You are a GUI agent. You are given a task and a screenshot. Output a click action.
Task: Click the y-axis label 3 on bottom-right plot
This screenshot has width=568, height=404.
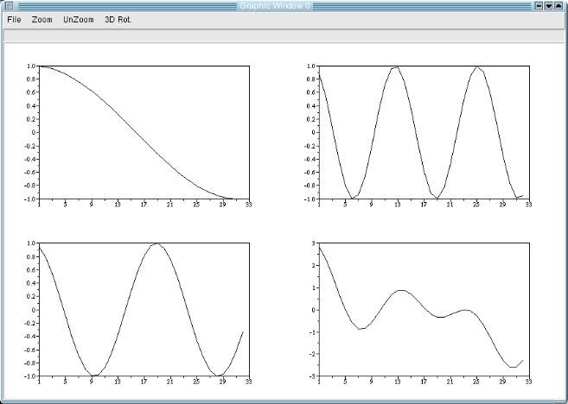tap(314, 244)
